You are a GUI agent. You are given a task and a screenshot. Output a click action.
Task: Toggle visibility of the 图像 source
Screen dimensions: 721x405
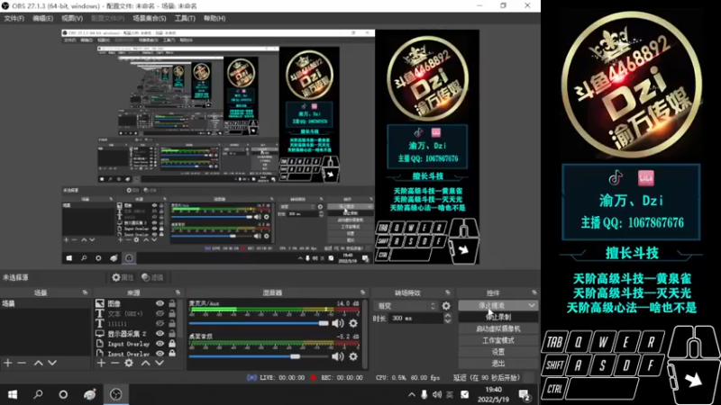pos(160,303)
